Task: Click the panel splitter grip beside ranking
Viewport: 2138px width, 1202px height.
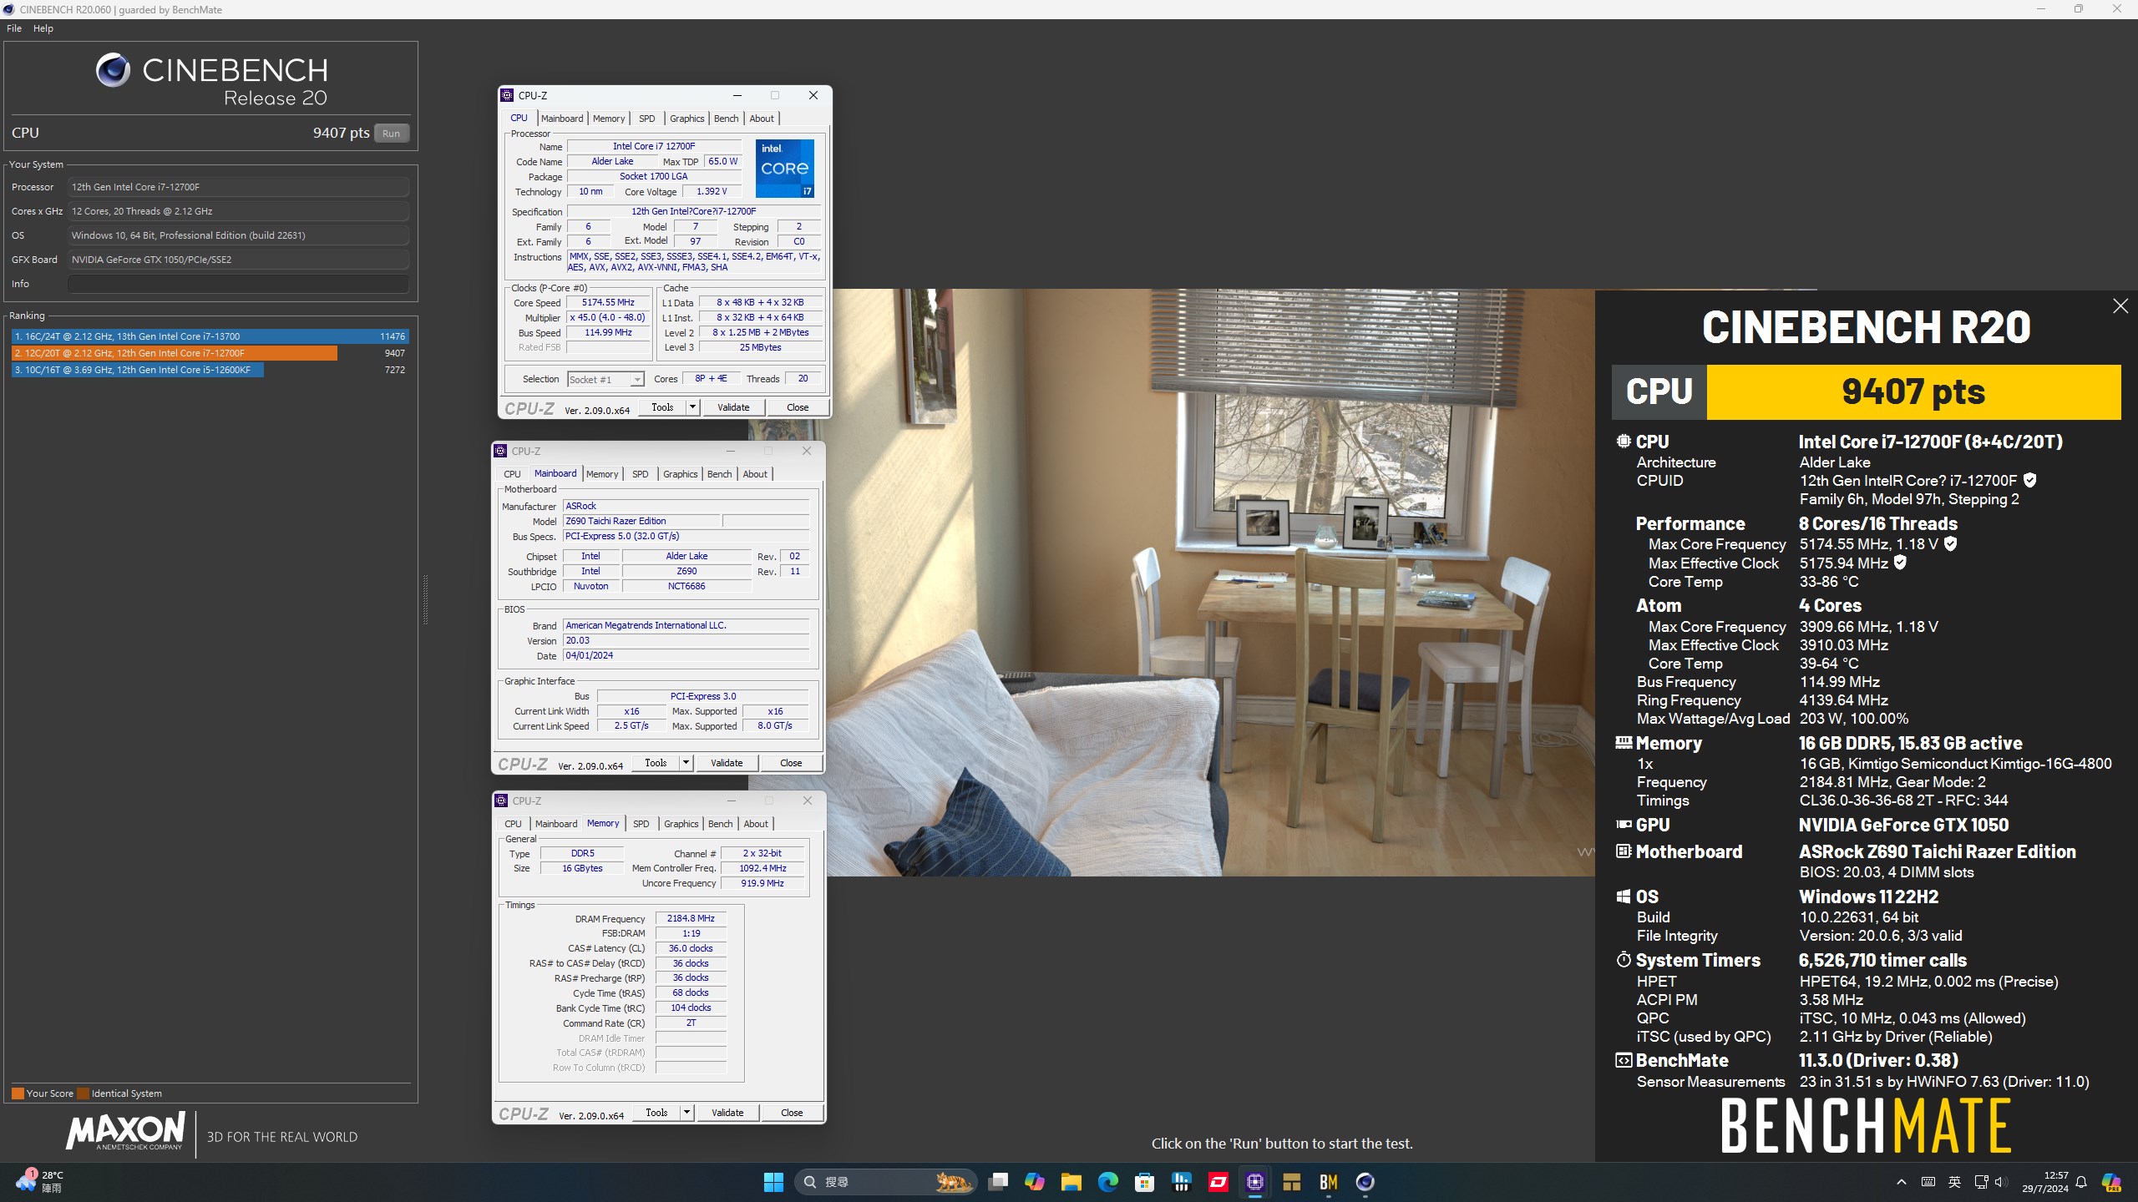Action: (425, 599)
